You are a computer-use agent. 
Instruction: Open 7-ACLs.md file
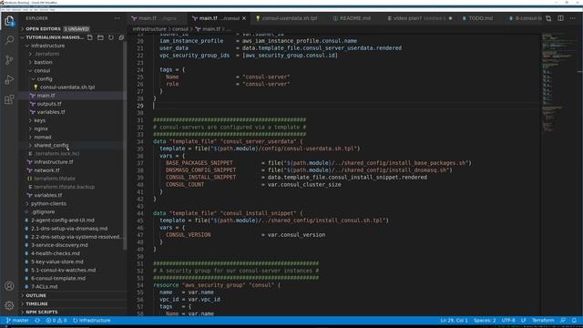click(x=45, y=286)
